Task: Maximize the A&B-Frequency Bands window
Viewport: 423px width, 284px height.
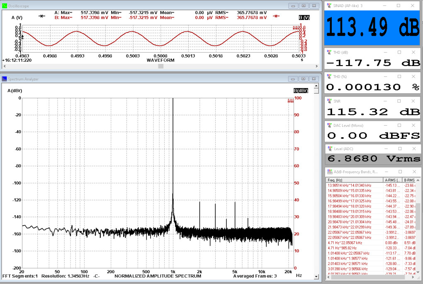Action: [x=400, y=172]
